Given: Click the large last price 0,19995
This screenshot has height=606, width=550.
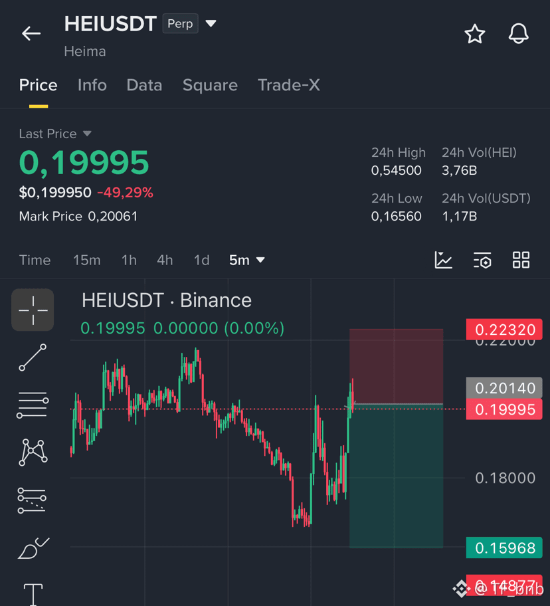Looking at the screenshot, I should coord(84,163).
